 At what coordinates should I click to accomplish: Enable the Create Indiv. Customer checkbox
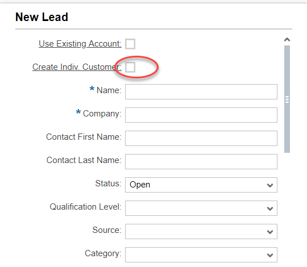(x=130, y=67)
